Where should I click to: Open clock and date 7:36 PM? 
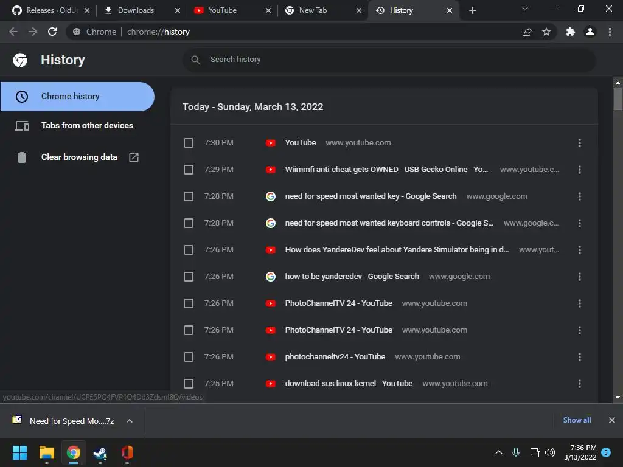580,452
